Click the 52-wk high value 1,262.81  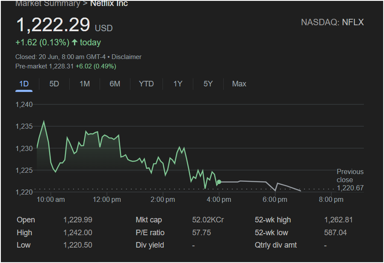click(338, 220)
